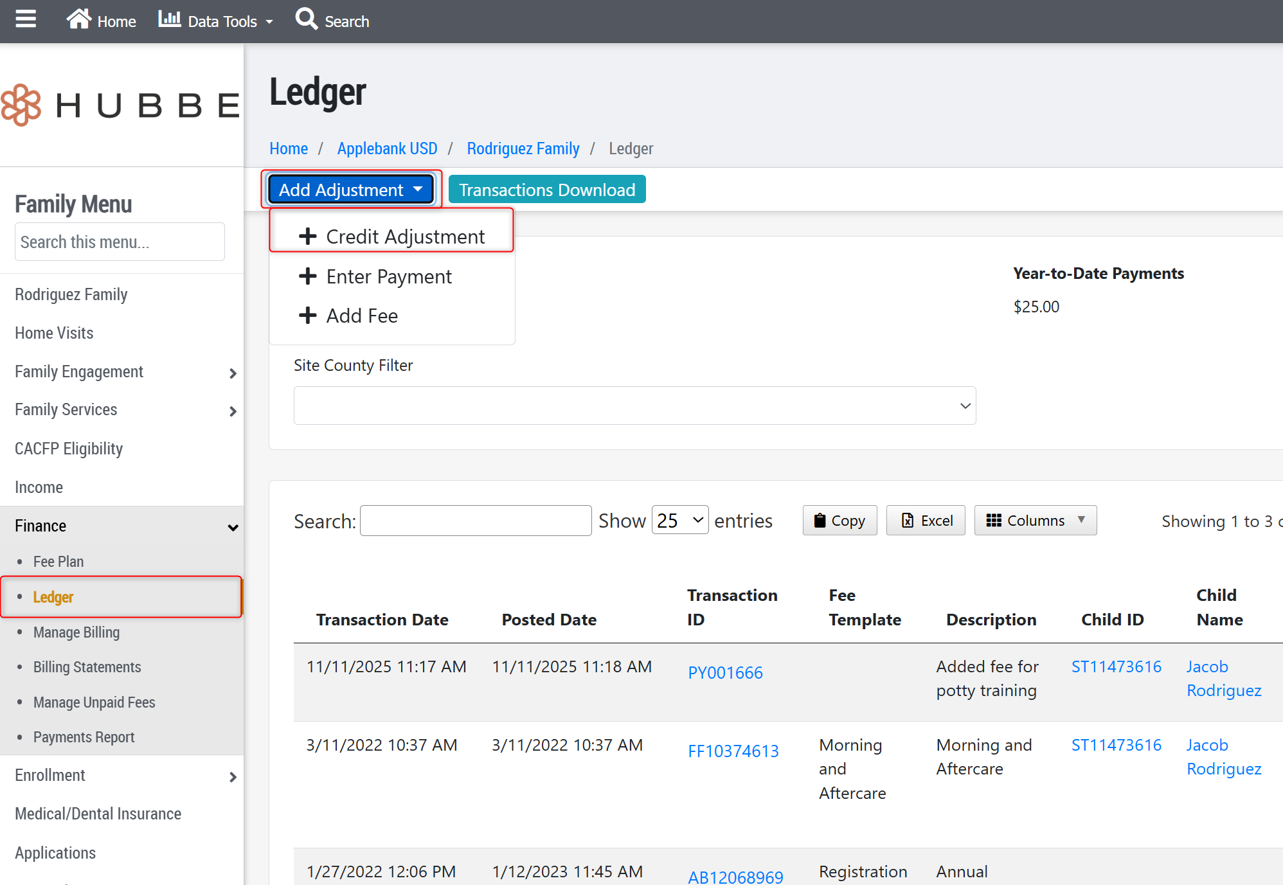Click the clipboard Copy button
The image size is (1283, 885).
(x=839, y=521)
